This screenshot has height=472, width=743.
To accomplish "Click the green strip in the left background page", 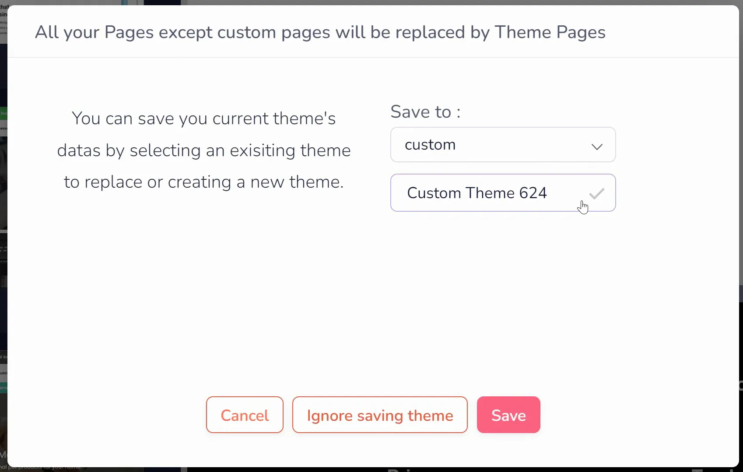I will coord(4,113).
